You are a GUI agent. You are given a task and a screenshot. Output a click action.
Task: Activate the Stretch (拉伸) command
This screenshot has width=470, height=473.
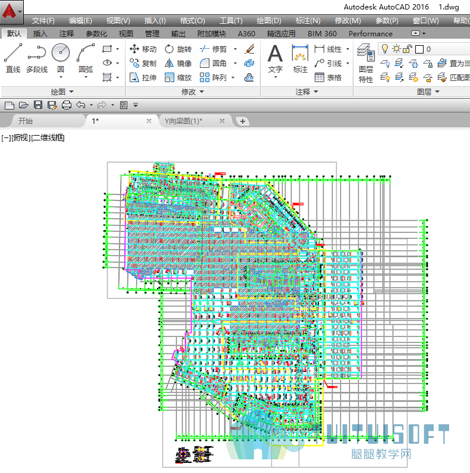pyautogui.click(x=143, y=77)
